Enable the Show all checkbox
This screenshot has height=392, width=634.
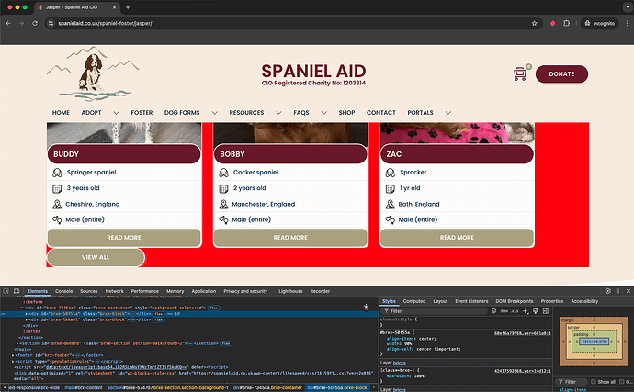pyautogui.click(x=594, y=382)
